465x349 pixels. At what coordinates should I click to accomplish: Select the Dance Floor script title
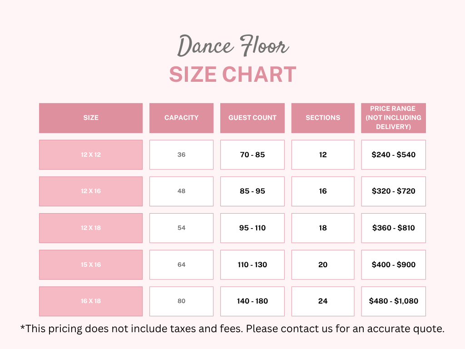(232, 46)
